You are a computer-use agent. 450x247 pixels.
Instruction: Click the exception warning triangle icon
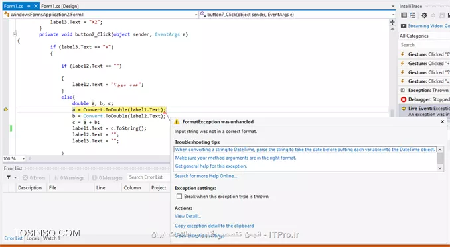click(177, 122)
